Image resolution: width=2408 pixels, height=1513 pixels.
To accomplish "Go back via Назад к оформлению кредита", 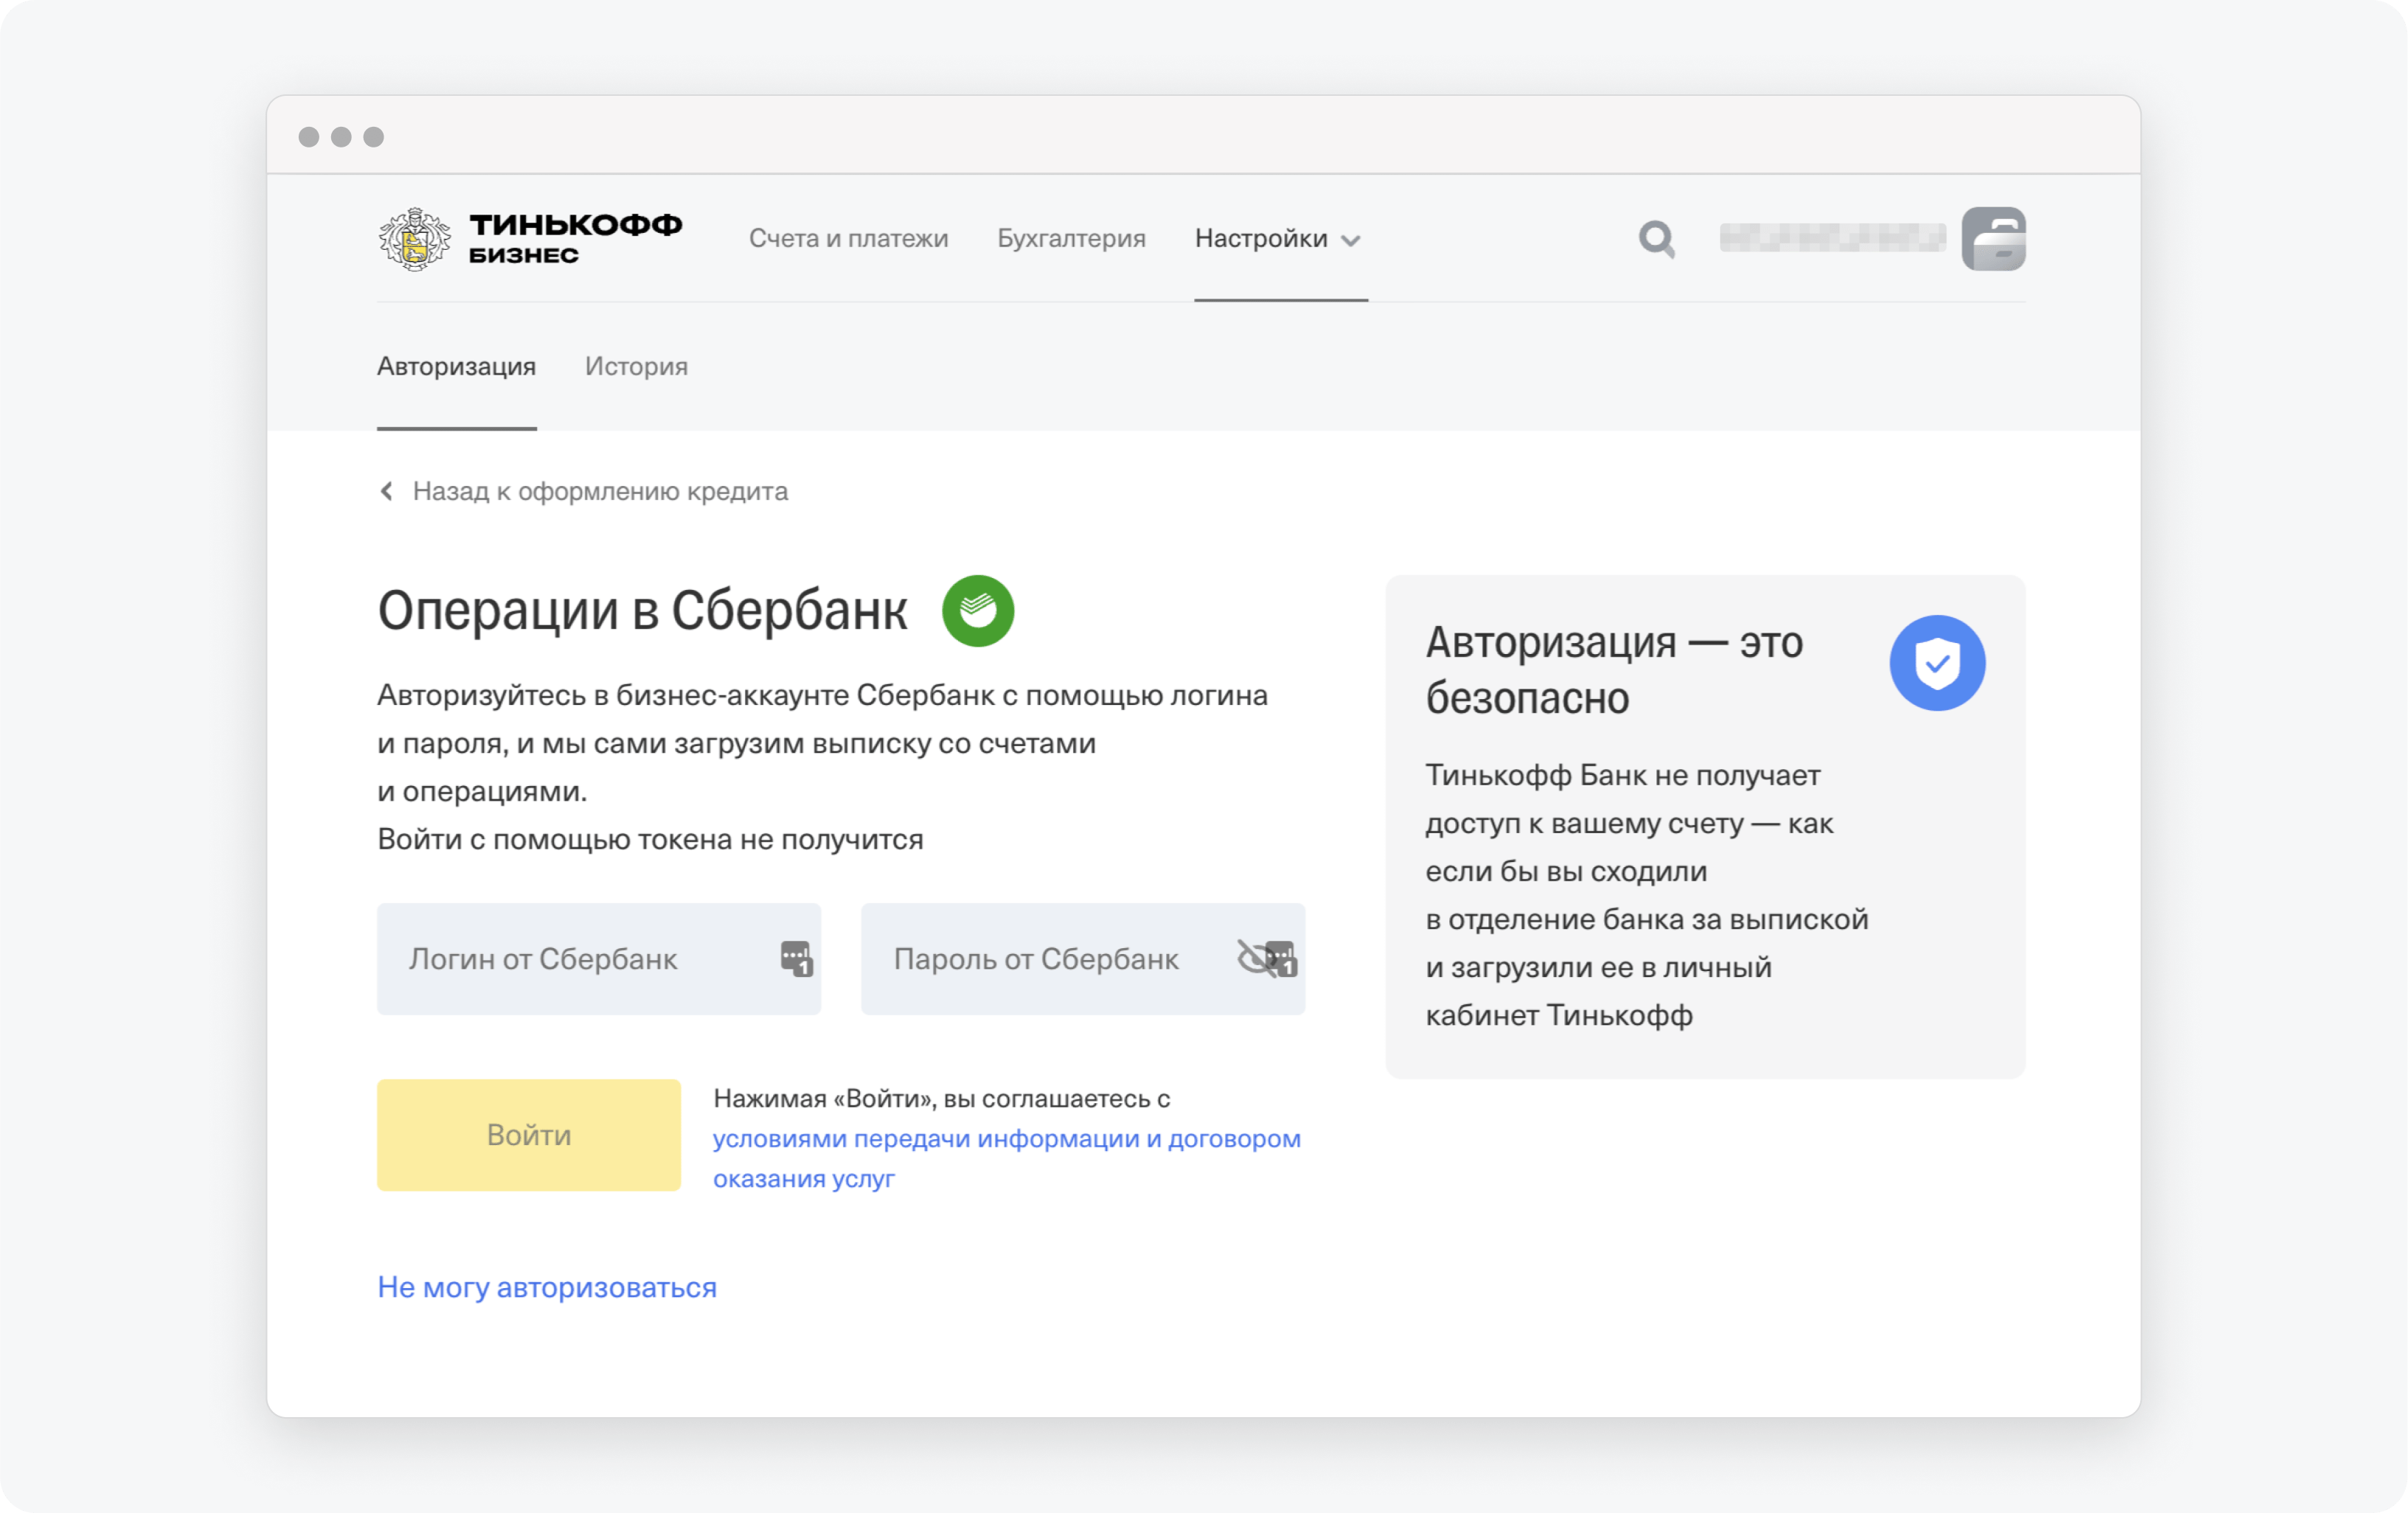I will click(600, 491).
